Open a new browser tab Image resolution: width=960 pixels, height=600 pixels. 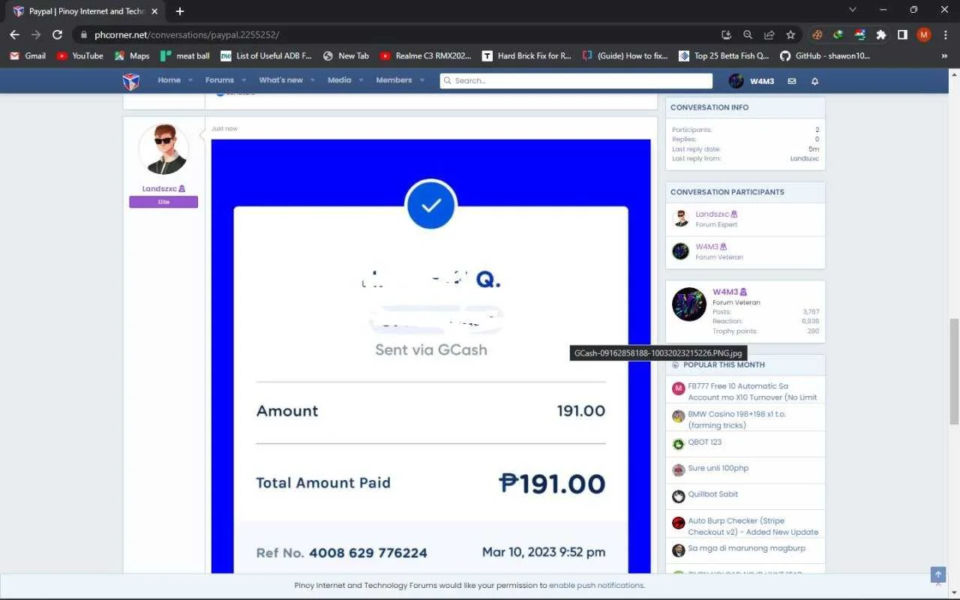click(180, 11)
